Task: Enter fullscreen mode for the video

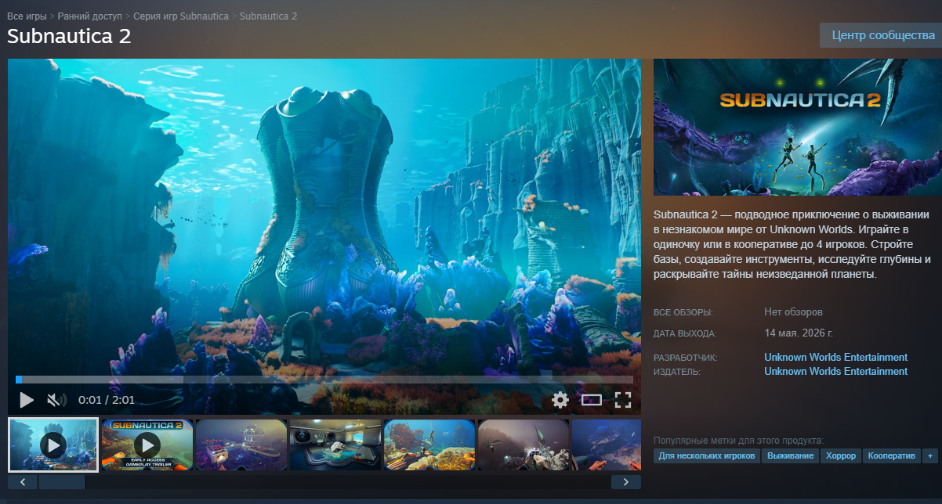Action: (623, 400)
